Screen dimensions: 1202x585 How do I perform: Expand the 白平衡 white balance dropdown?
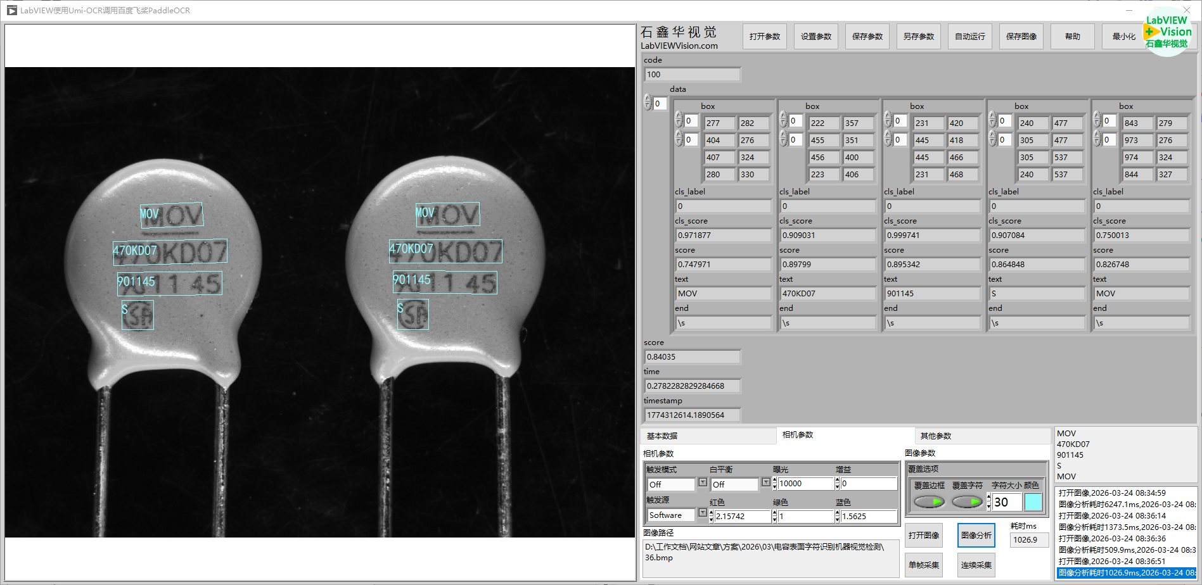coord(765,483)
